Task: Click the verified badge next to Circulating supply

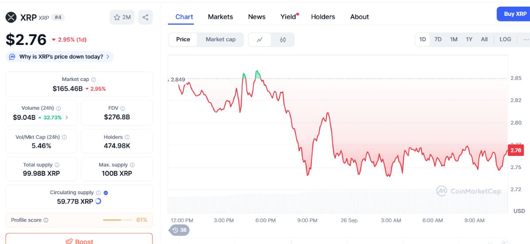Action: pyautogui.click(x=106, y=193)
